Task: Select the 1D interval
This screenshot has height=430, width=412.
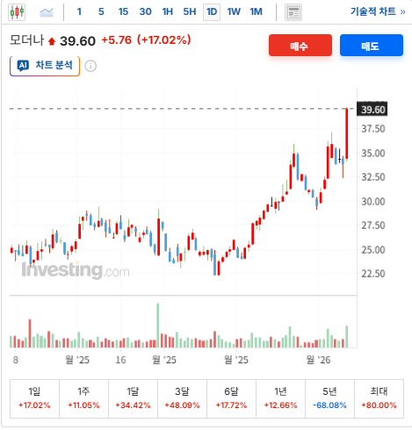Action: (x=212, y=12)
